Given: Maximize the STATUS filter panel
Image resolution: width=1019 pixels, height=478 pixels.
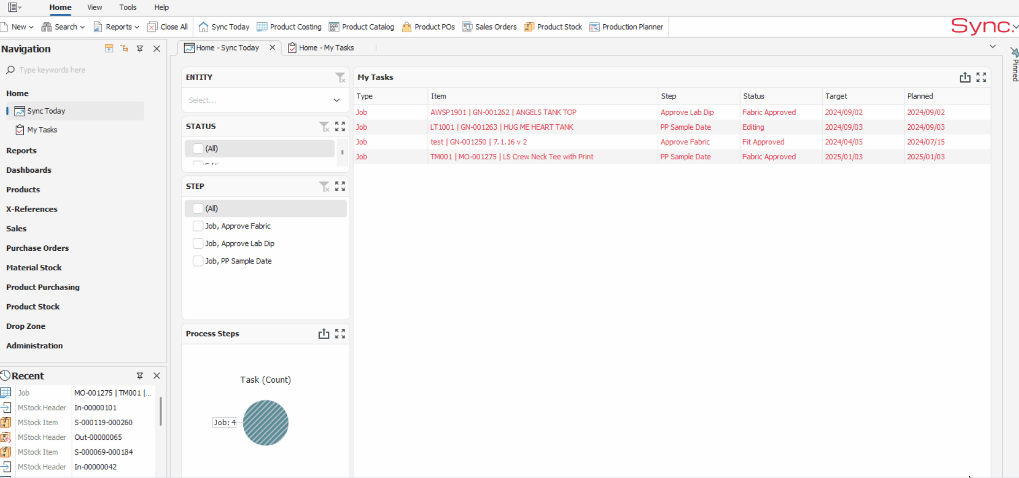Looking at the screenshot, I should (340, 126).
